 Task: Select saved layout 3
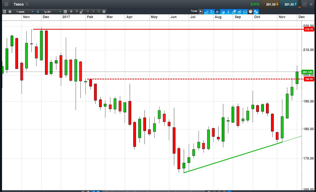click(x=88, y=12)
